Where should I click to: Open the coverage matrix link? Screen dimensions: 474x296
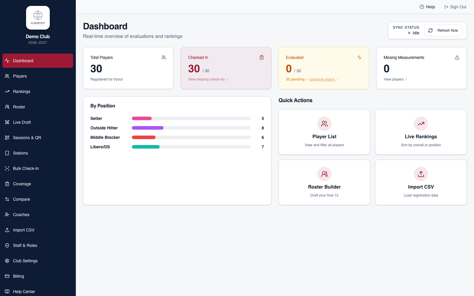322,79
